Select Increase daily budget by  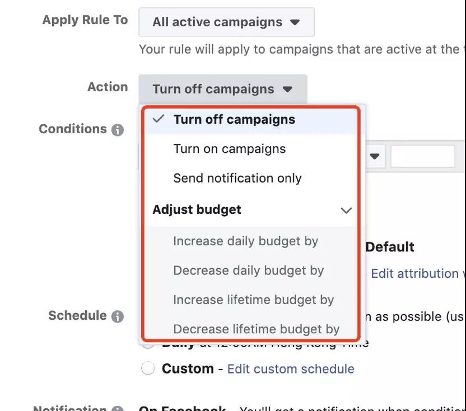(x=245, y=241)
